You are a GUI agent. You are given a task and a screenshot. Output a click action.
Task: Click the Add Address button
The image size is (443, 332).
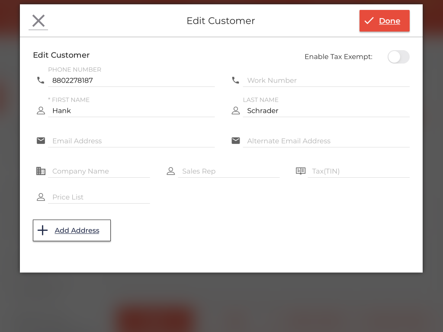tap(72, 230)
